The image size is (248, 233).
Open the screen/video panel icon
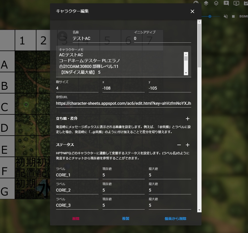(x=236, y=3)
